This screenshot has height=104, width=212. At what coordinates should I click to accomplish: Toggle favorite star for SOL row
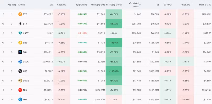tap(3, 52)
